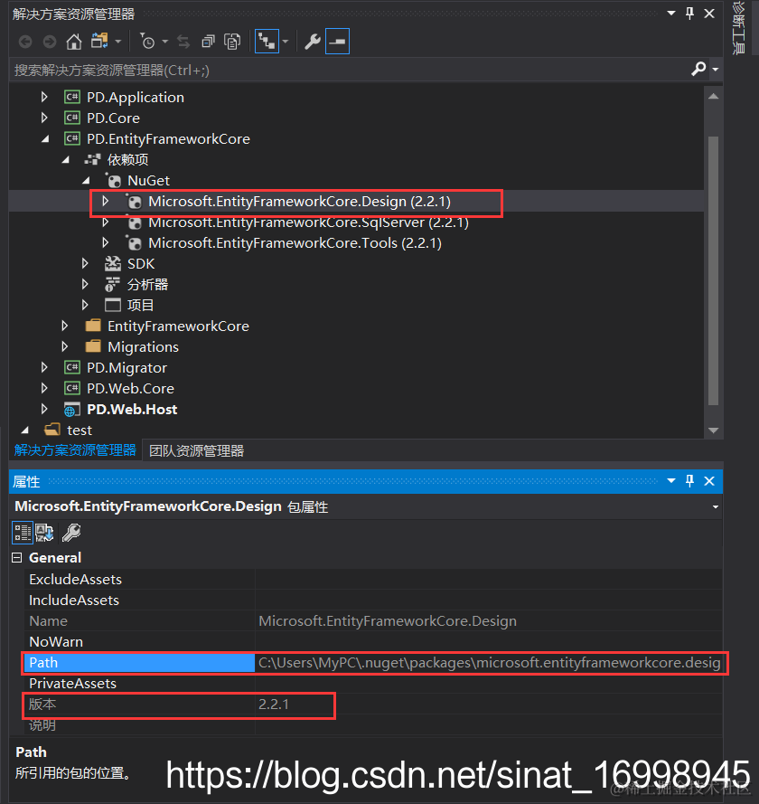Viewport: 759px width, 804px height.
Task: Expand Microsoft.EntityFrameworkCore.Tools package node
Action: (106, 242)
